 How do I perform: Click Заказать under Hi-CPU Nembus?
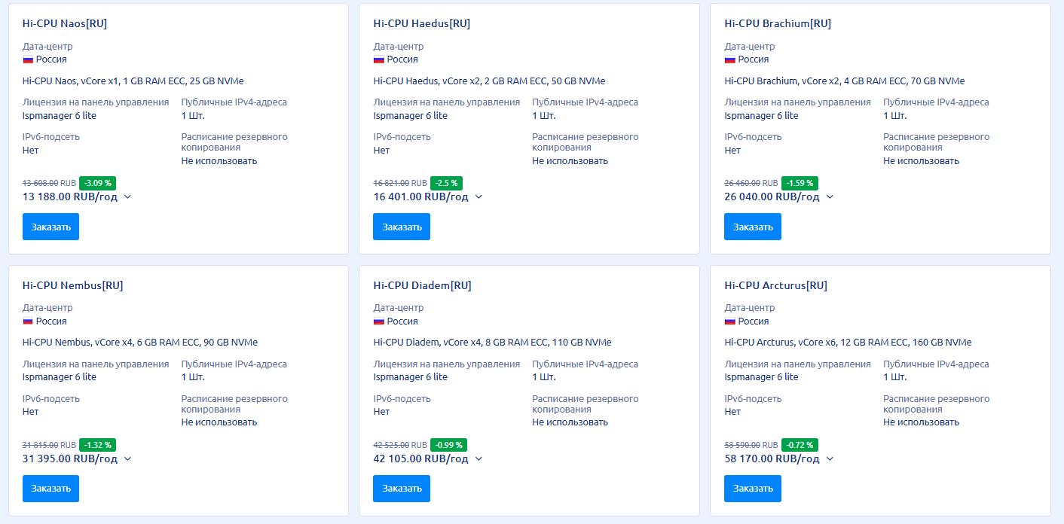coord(50,489)
